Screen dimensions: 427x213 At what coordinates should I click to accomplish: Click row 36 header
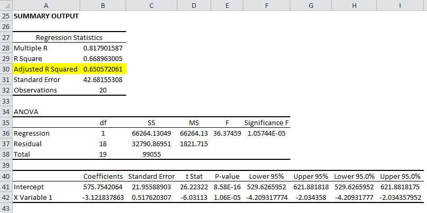pos(6,134)
